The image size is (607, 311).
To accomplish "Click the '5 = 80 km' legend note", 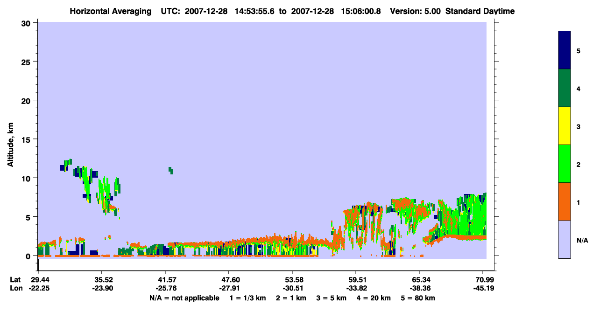I will [418, 298].
